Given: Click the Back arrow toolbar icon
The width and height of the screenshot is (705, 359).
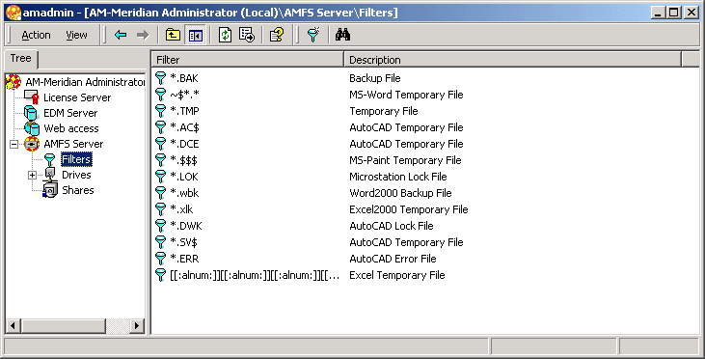Looking at the screenshot, I should (121, 35).
